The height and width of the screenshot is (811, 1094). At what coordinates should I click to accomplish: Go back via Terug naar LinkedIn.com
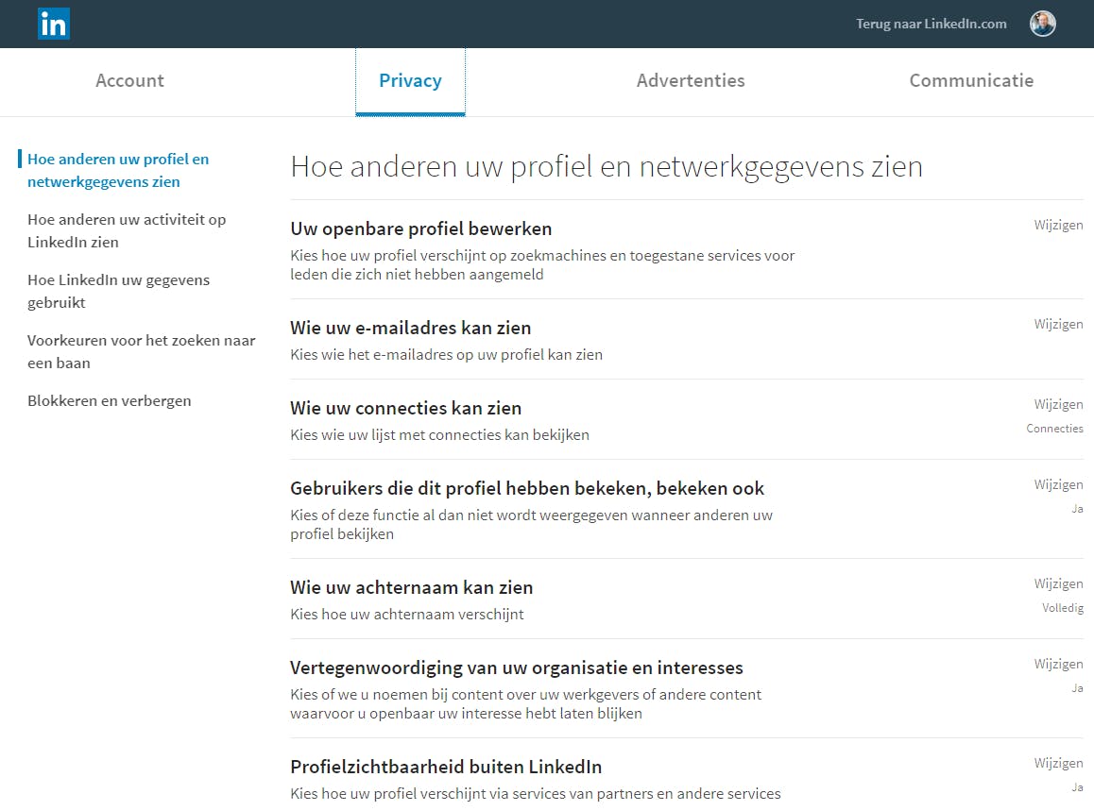(931, 24)
